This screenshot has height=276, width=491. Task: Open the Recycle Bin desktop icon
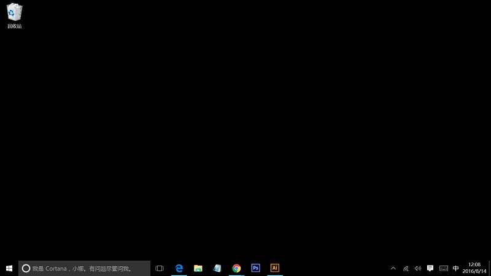pyautogui.click(x=14, y=16)
